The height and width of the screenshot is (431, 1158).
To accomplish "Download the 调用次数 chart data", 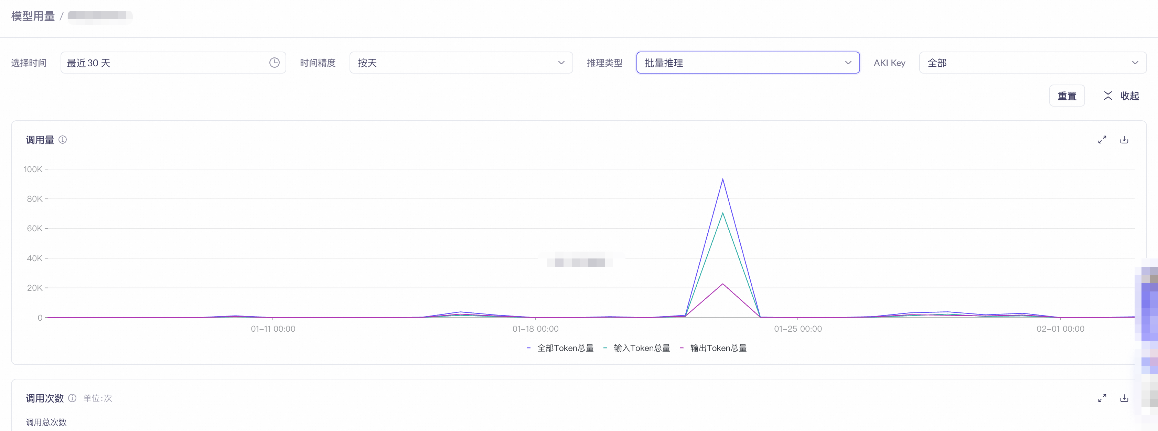I will pyautogui.click(x=1124, y=398).
